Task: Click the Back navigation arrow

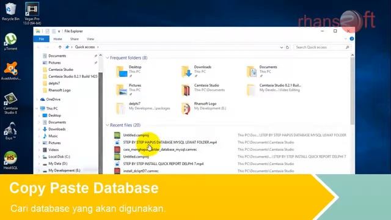Action: click(x=38, y=47)
